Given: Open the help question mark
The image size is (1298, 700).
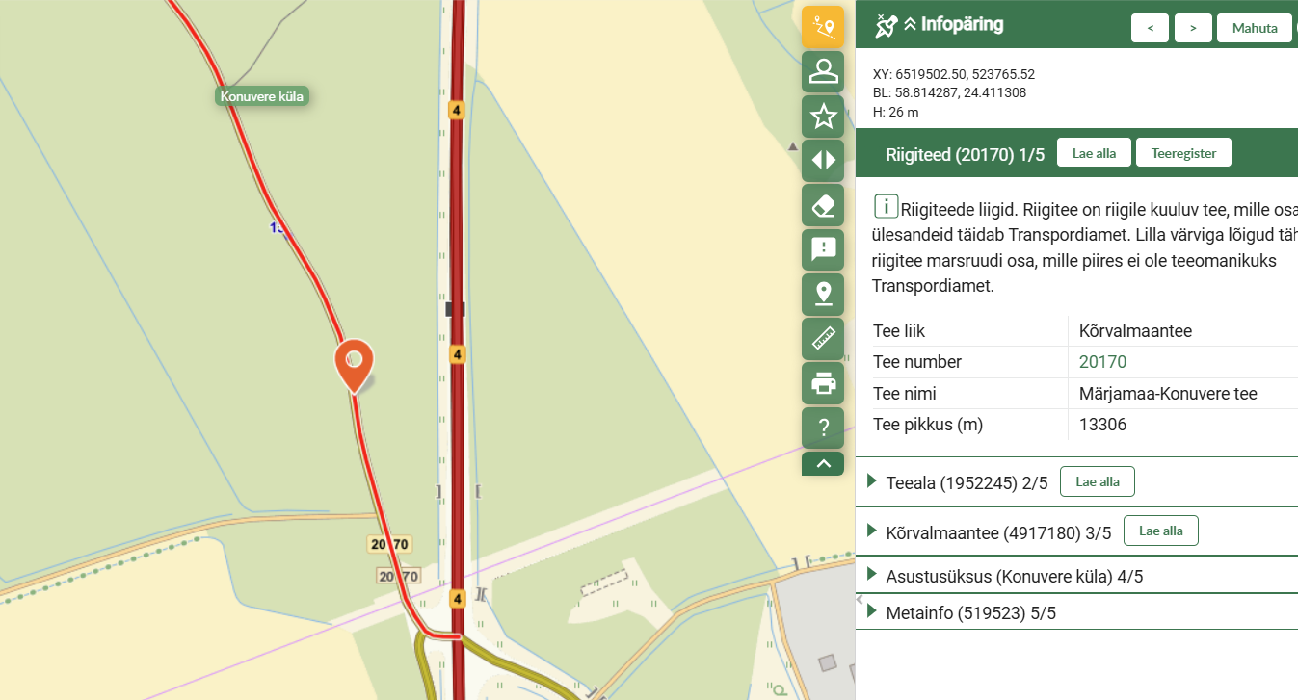Looking at the screenshot, I should [x=822, y=428].
